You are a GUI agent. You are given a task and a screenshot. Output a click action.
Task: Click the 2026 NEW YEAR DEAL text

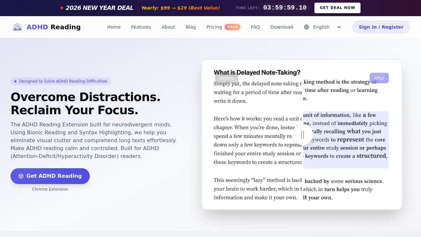coord(100,8)
